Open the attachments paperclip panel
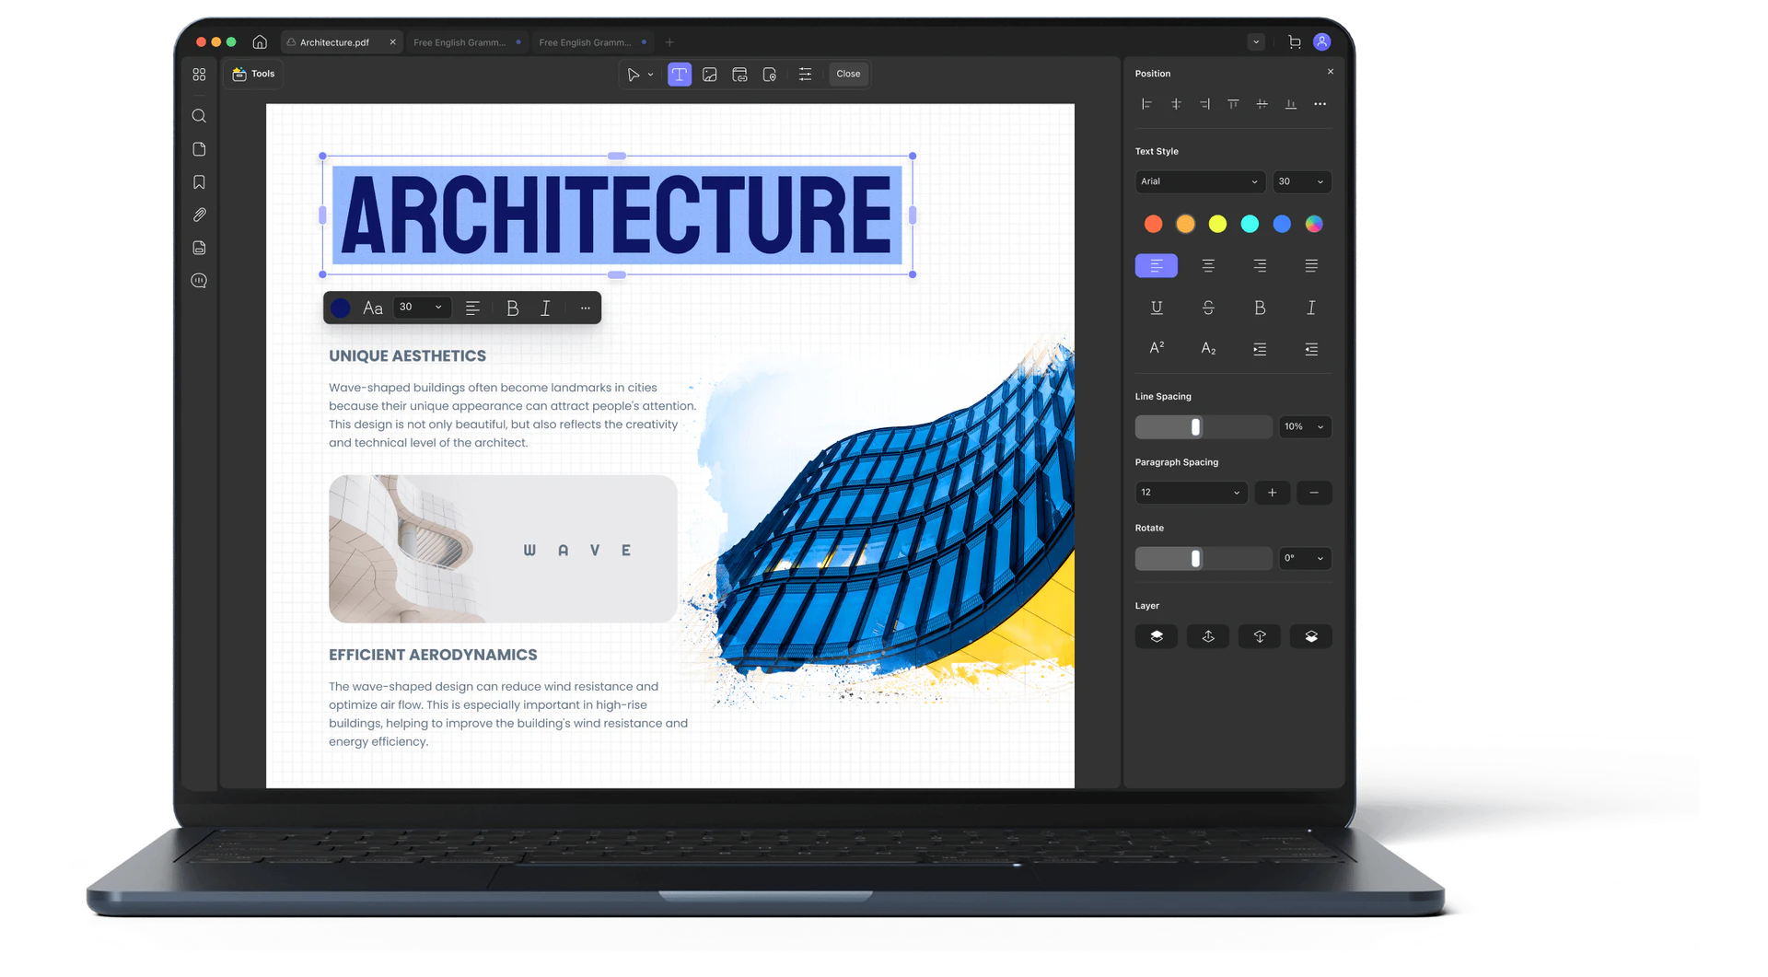Image resolution: width=1768 pixels, height=977 pixels. pos(199,215)
